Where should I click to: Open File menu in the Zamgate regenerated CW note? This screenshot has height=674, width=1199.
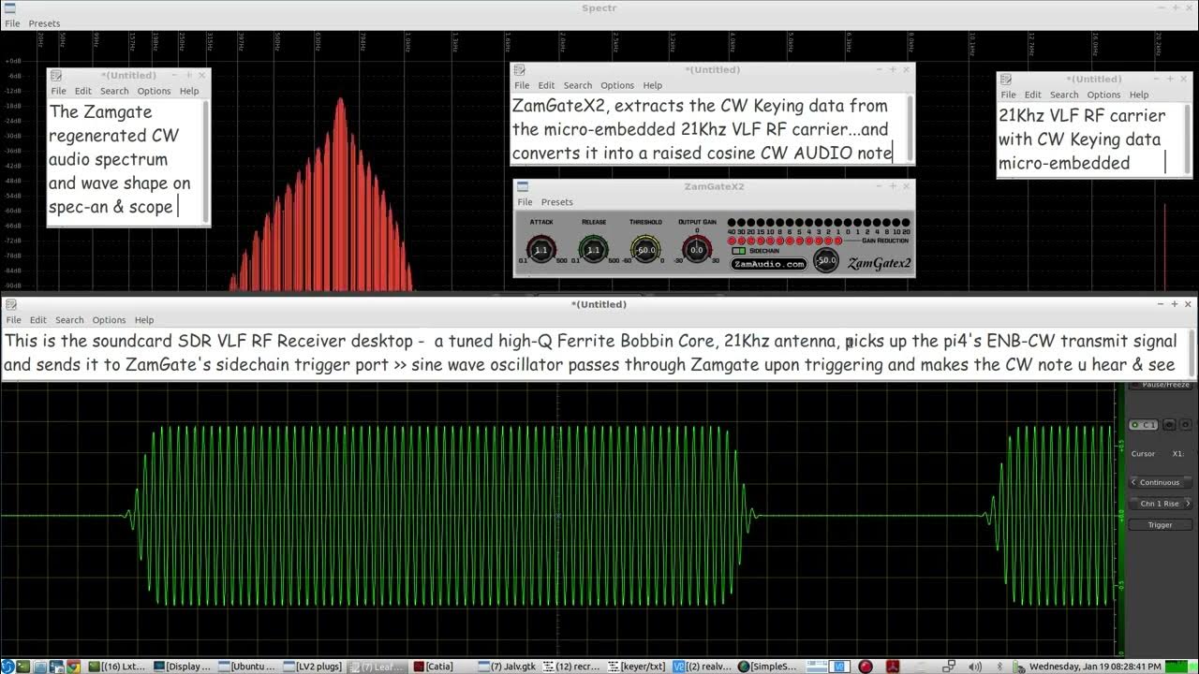[58, 91]
